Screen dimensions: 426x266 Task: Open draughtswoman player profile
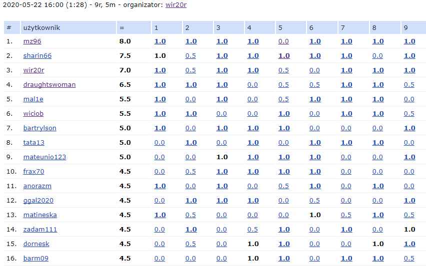49,85
